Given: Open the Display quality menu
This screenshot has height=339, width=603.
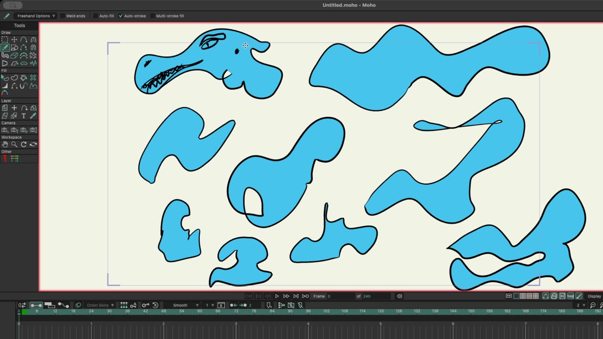Looking at the screenshot, I should 595,296.
